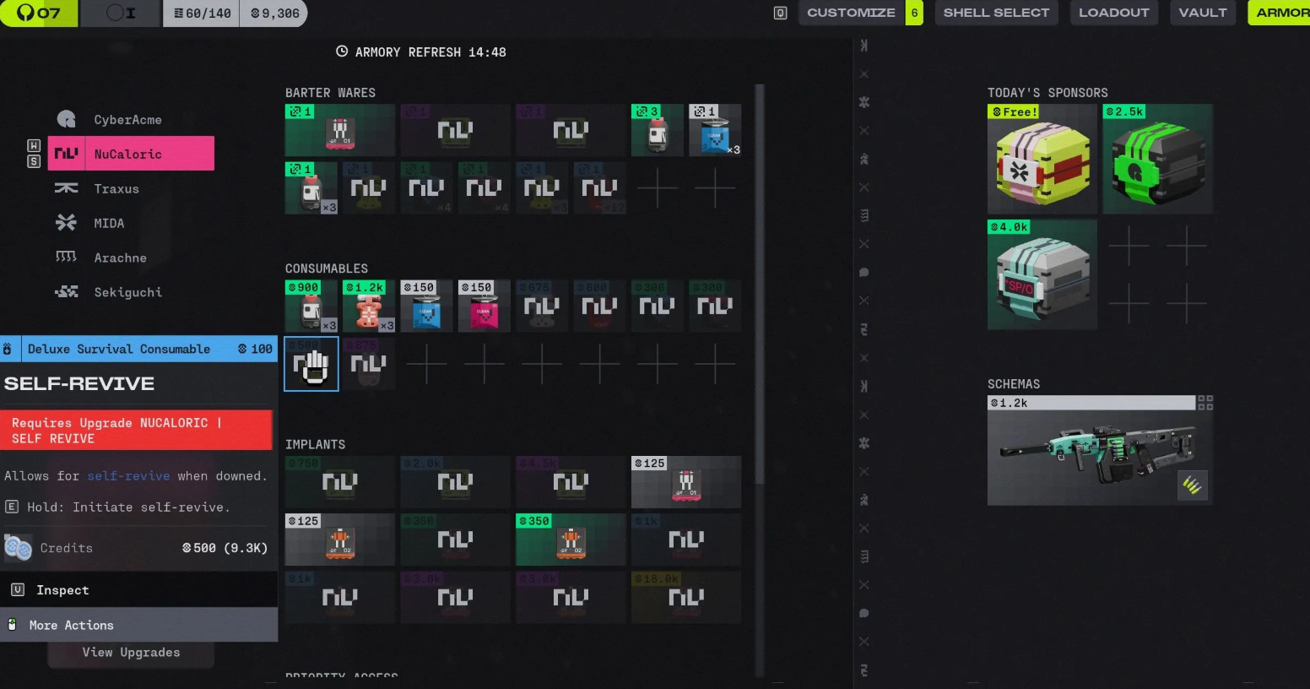Click the free yellow sponsor crate

click(1042, 160)
